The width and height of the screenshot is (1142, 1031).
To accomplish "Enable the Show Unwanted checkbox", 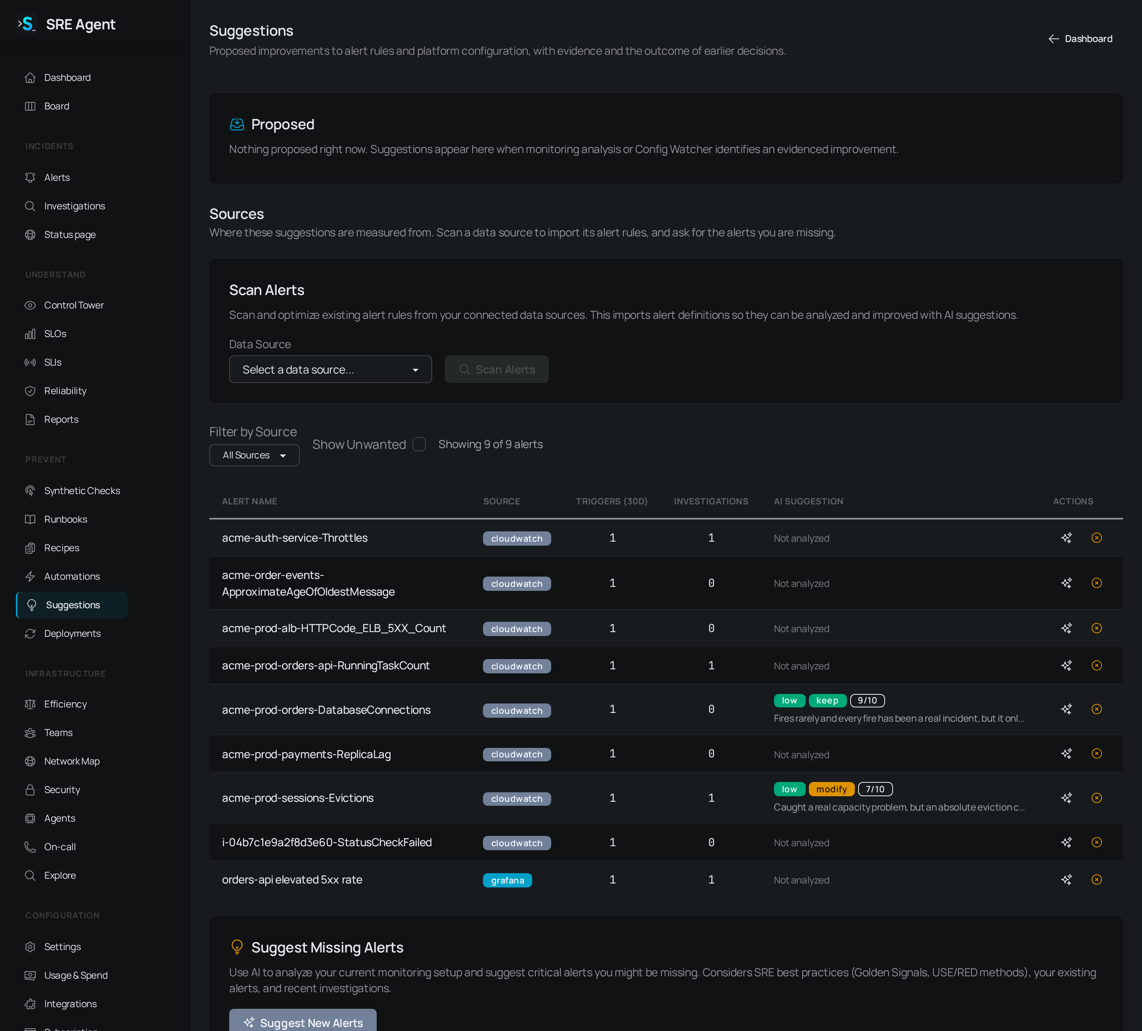I will pos(419,444).
